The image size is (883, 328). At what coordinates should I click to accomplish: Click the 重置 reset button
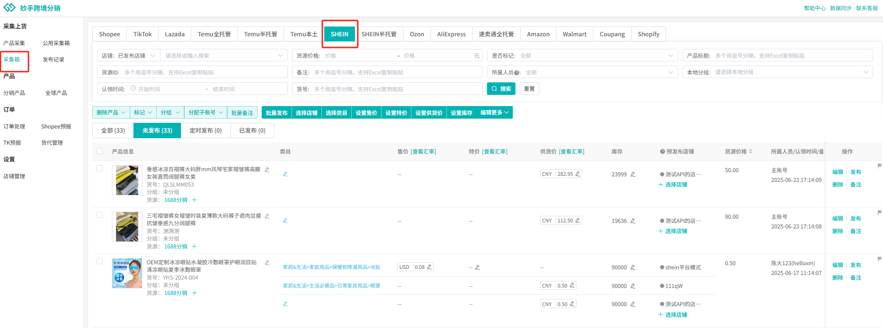click(x=529, y=89)
